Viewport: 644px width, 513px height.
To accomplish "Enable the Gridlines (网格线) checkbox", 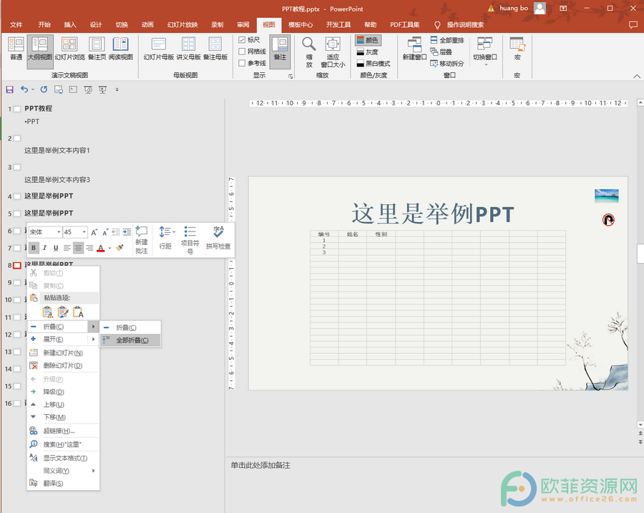I will tap(242, 52).
